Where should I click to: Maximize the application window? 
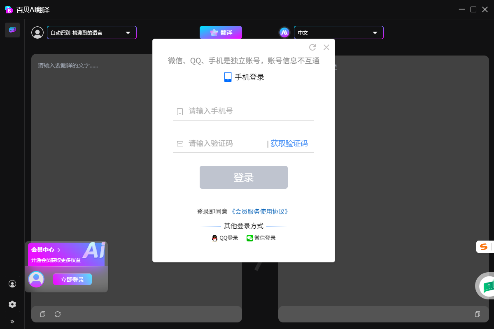click(473, 9)
